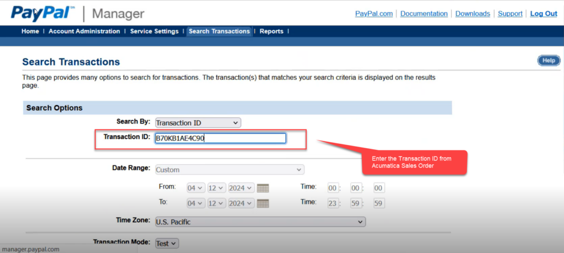Open the Reports menu
Viewport: 564px width, 253px height.
click(x=271, y=31)
